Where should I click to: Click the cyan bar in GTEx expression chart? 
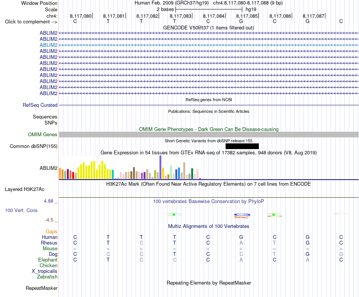(113, 174)
